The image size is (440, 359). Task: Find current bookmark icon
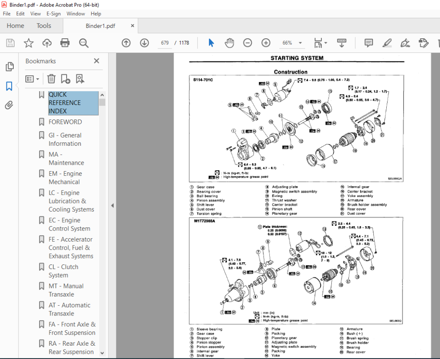(x=80, y=79)
